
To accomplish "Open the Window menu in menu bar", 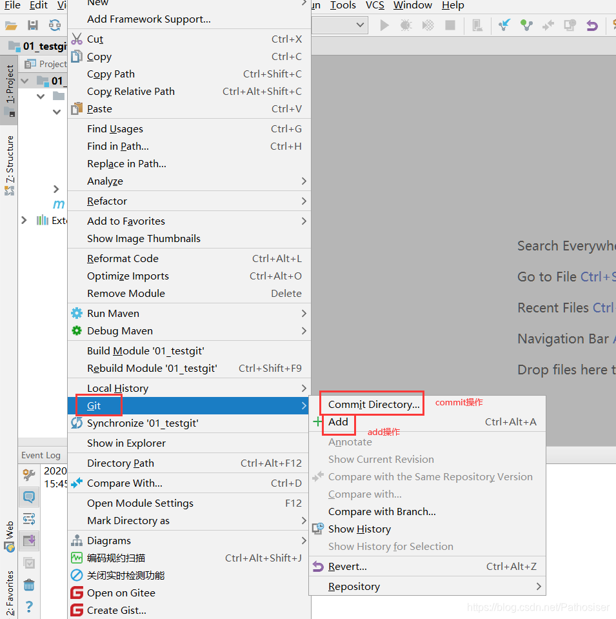I will pos(413,5).
